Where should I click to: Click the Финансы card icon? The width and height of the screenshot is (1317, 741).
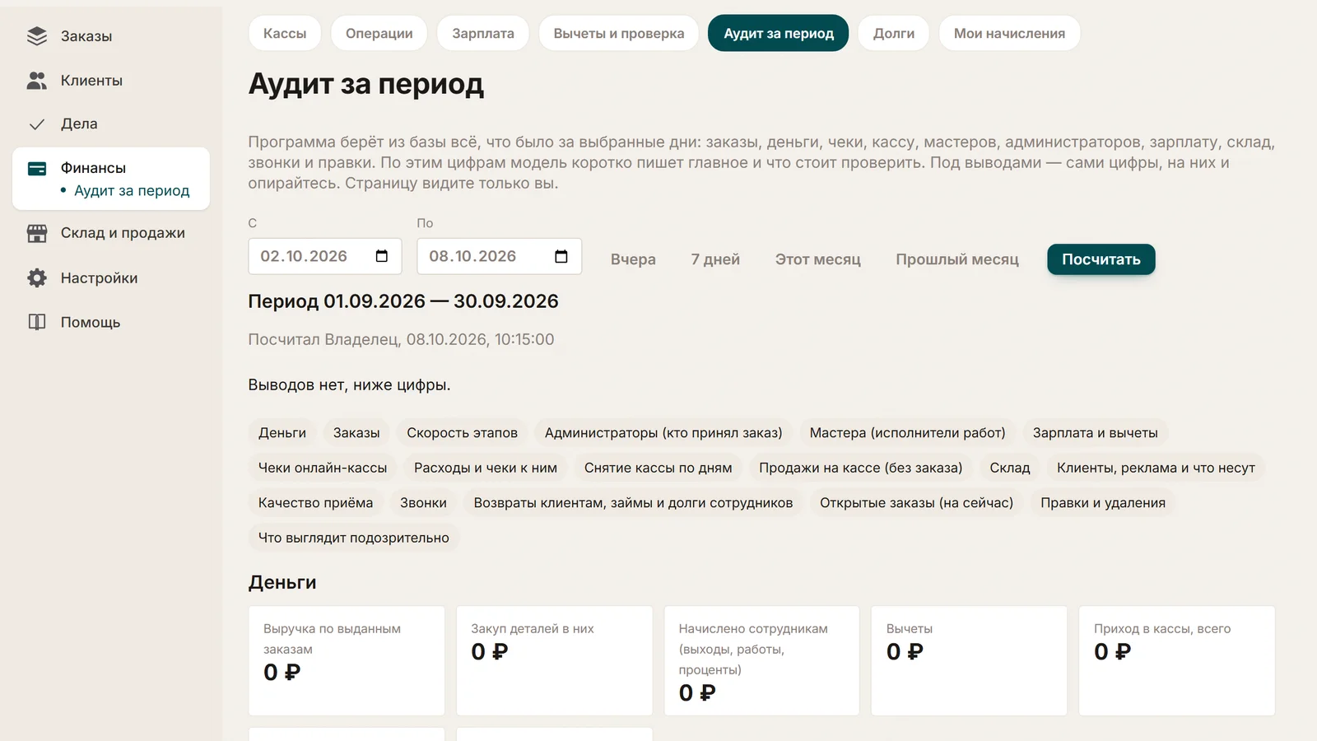coord(37,169)
